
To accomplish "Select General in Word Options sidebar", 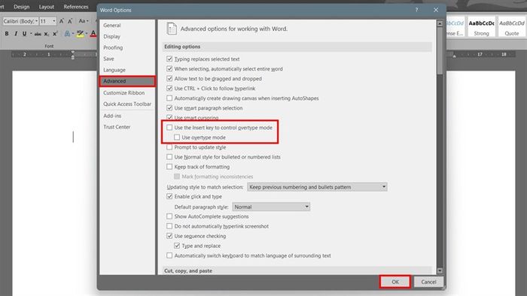I will (112, 25).
